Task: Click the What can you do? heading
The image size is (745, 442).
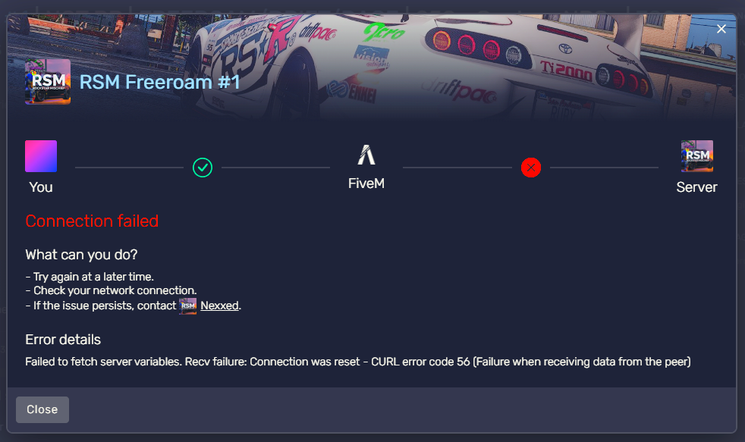Action: (81, 255)
